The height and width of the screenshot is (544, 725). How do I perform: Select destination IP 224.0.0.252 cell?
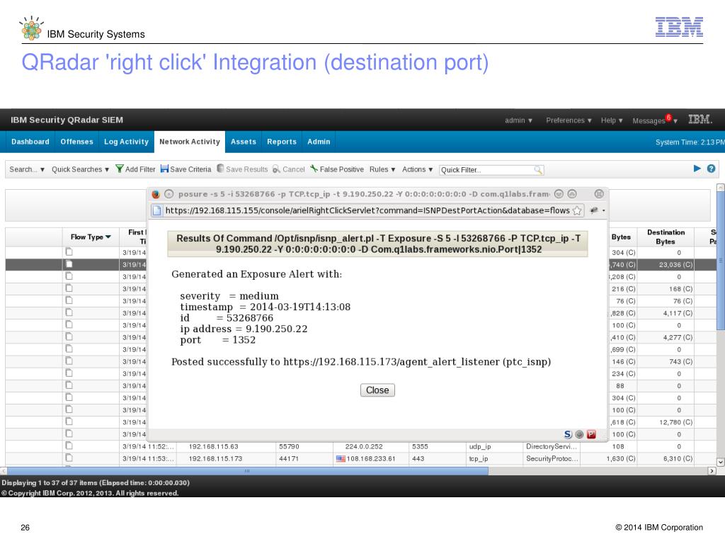tap(364, 446)
